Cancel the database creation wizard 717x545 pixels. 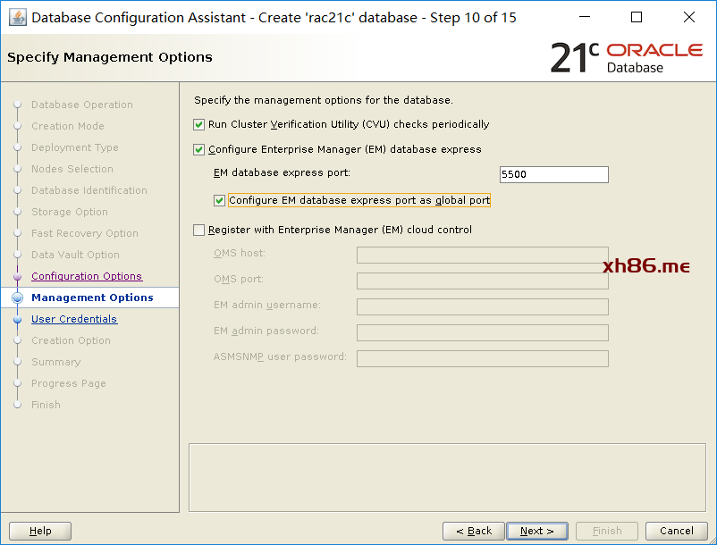point(677,531)
